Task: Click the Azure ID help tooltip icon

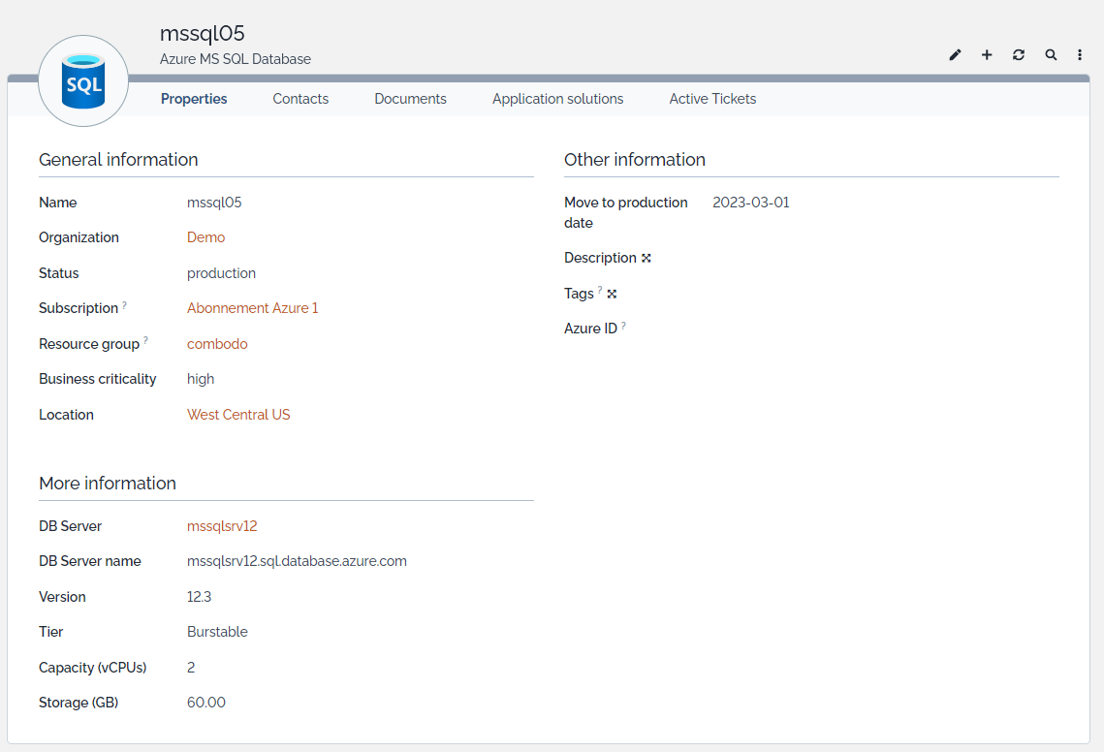Action: coord(623,326)
